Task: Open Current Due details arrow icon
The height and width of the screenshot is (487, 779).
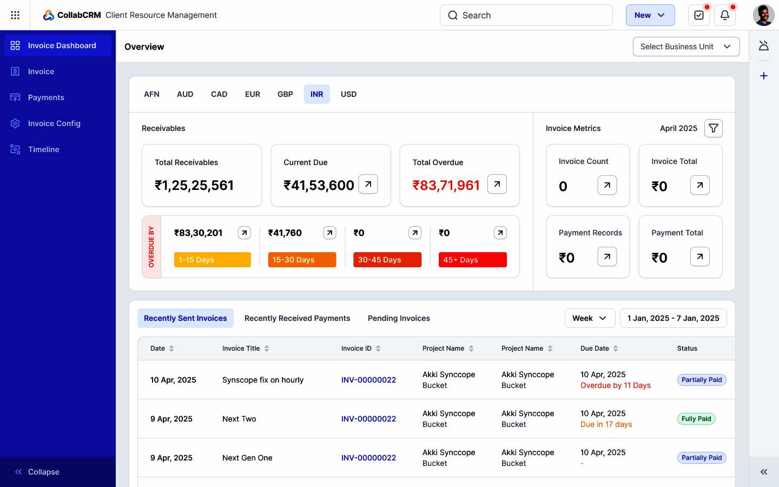Action: [x=368, y=184]
